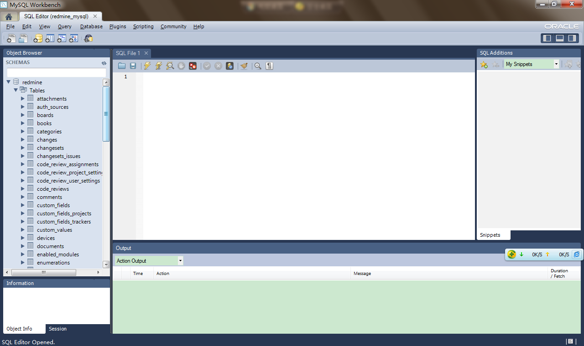This screenshot has height=346, width=584.
Task: Open the Scripting menu
Action: coord(143,26)
